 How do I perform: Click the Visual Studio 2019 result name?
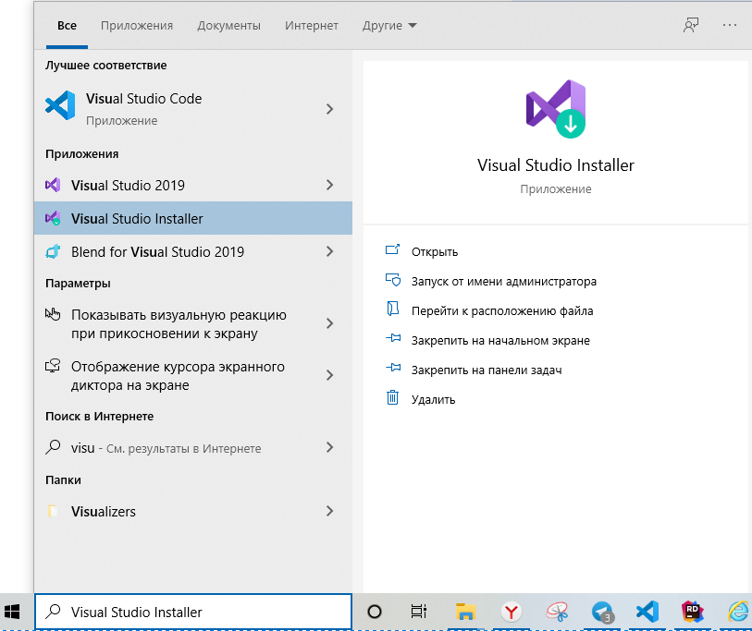pyautogui.click(x=128, y=186)
